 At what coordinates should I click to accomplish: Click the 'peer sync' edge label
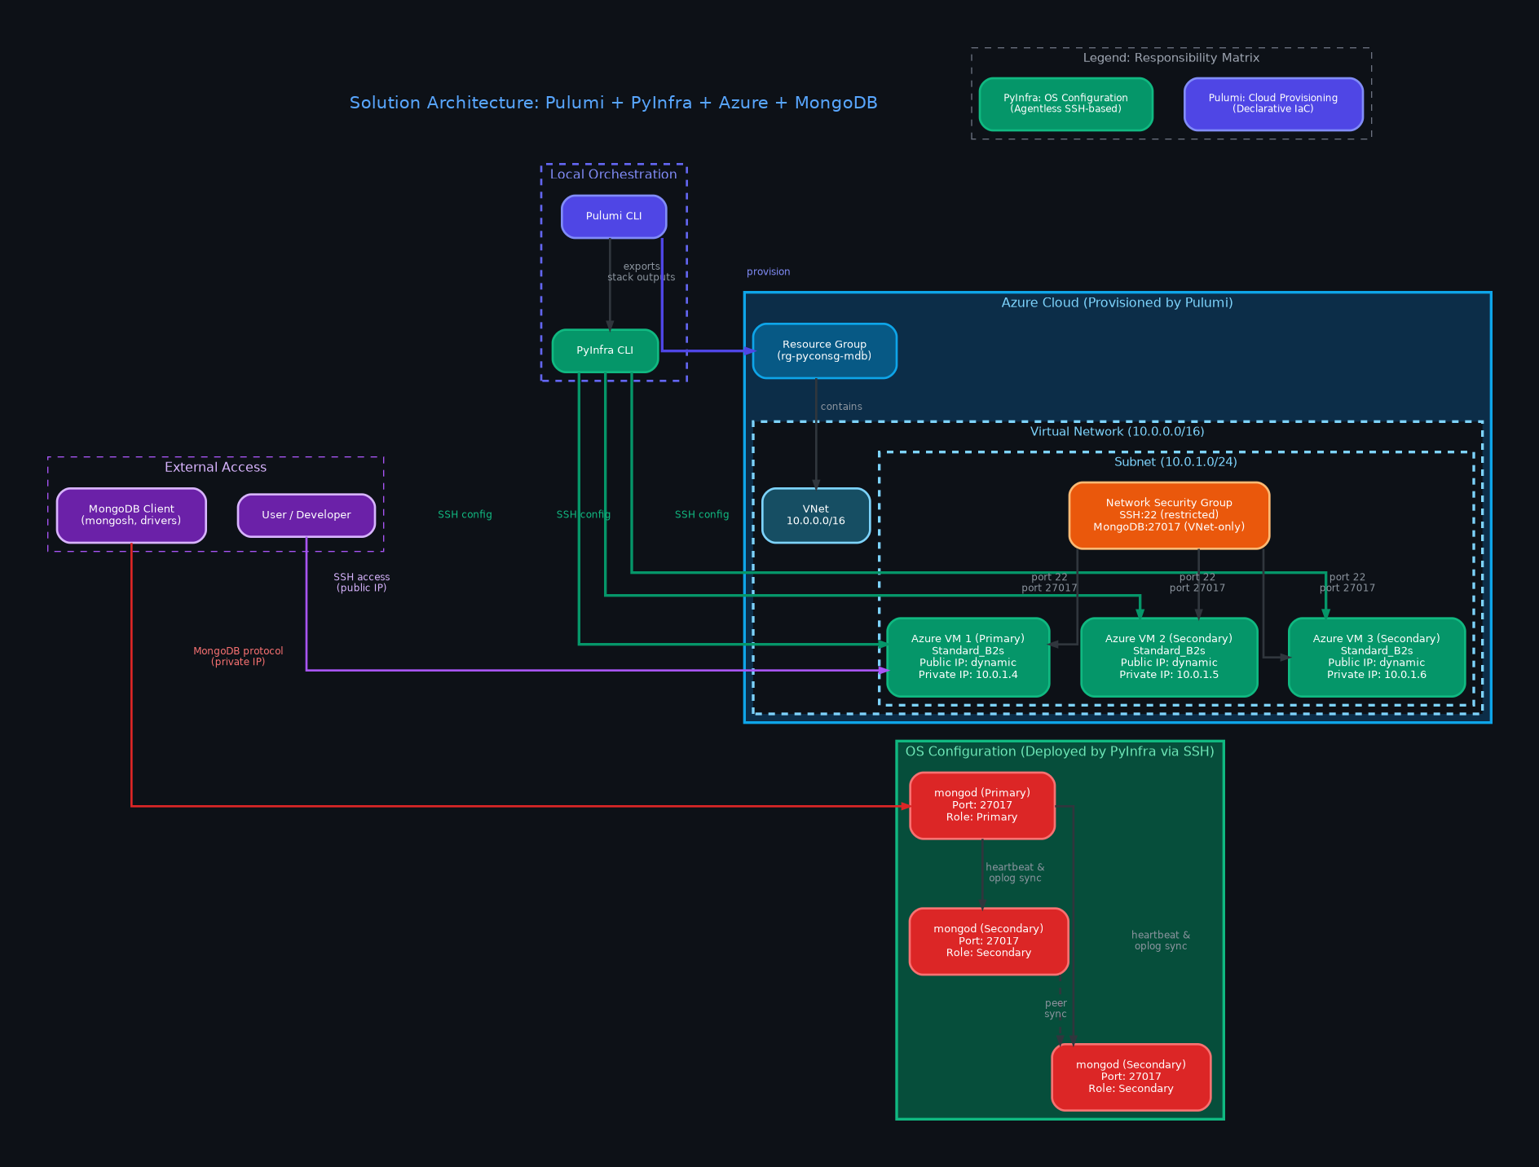(x=1056, y=1009)
